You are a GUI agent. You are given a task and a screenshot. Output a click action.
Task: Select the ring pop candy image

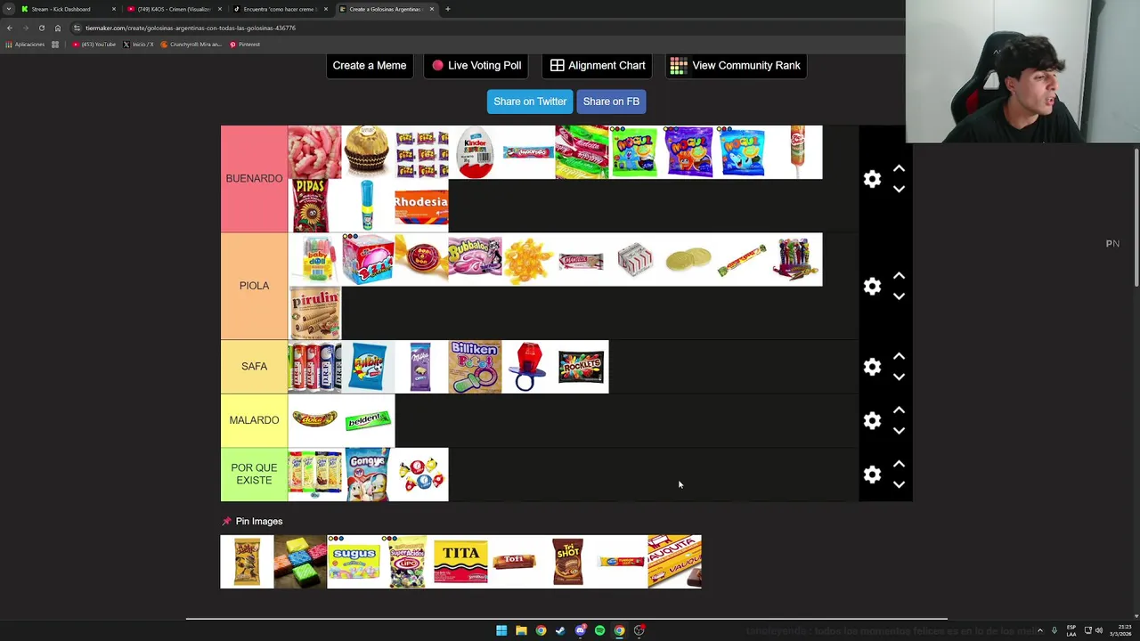[528, 367]
